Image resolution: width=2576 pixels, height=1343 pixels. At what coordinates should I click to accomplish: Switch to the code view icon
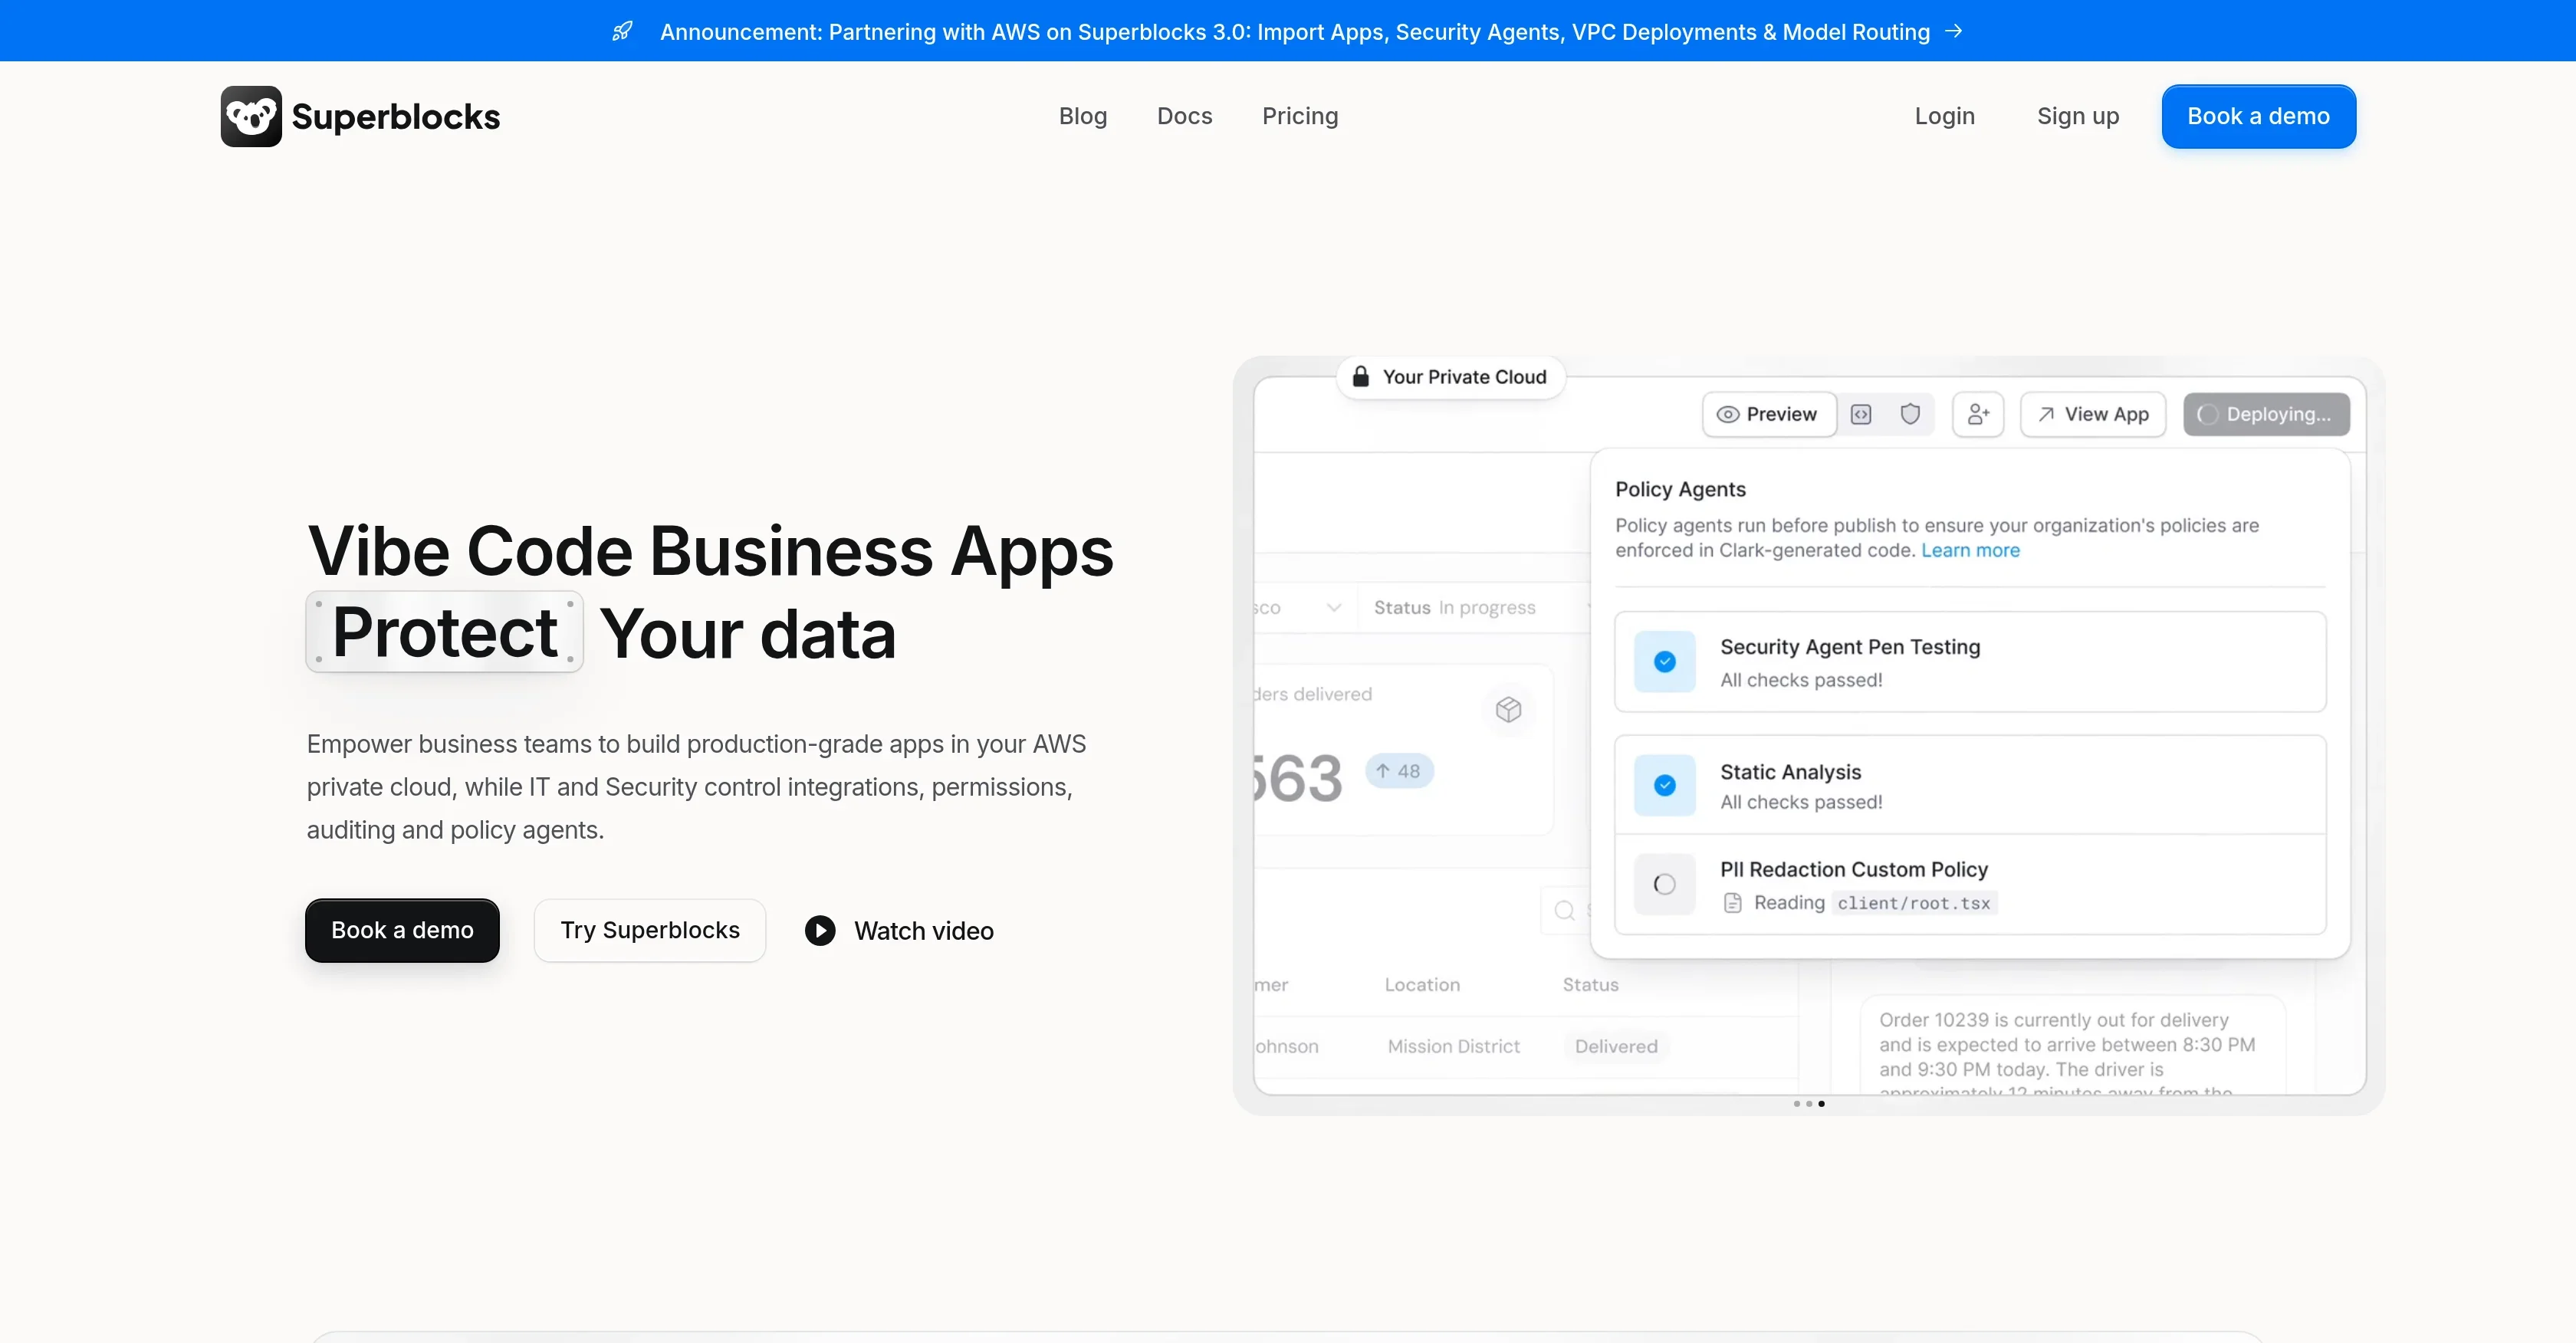tap(1861, 414)
